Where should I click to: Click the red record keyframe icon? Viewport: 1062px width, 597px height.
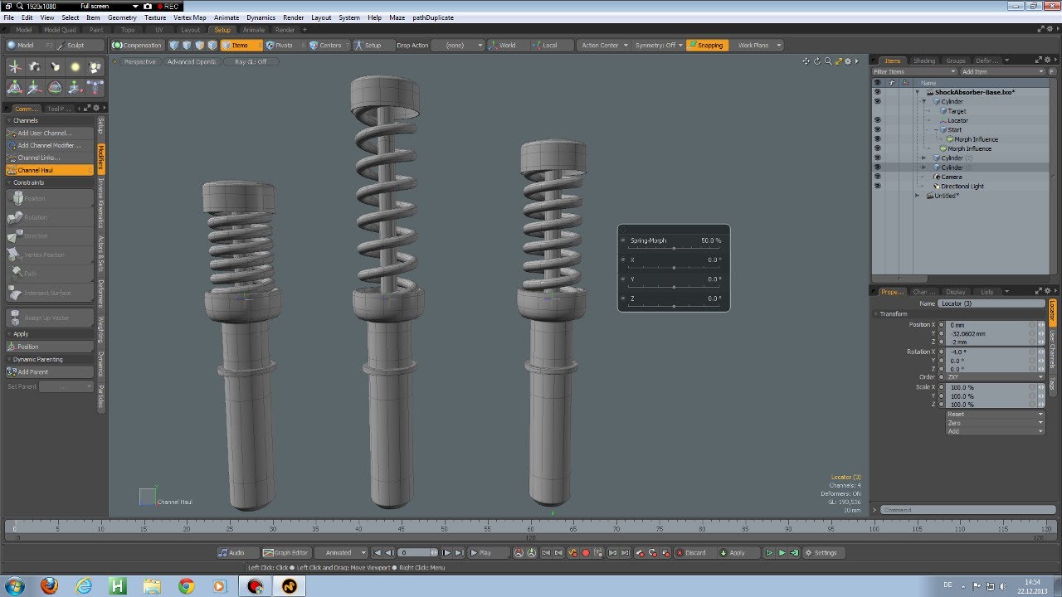click(586, 552)
